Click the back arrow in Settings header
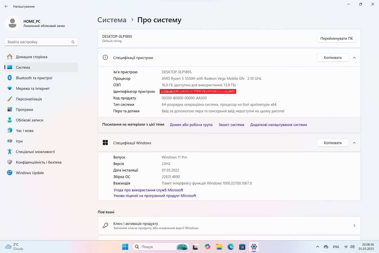The image size is (379, 253). [x=6, y=6]
